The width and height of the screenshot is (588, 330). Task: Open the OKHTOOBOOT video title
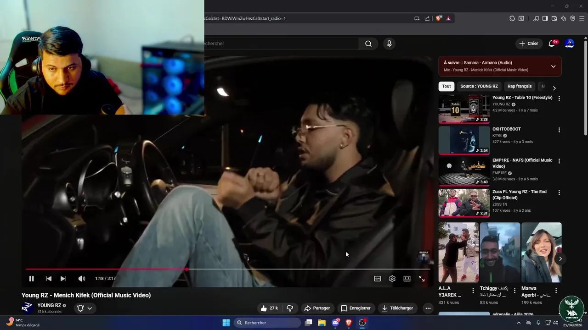507,129
